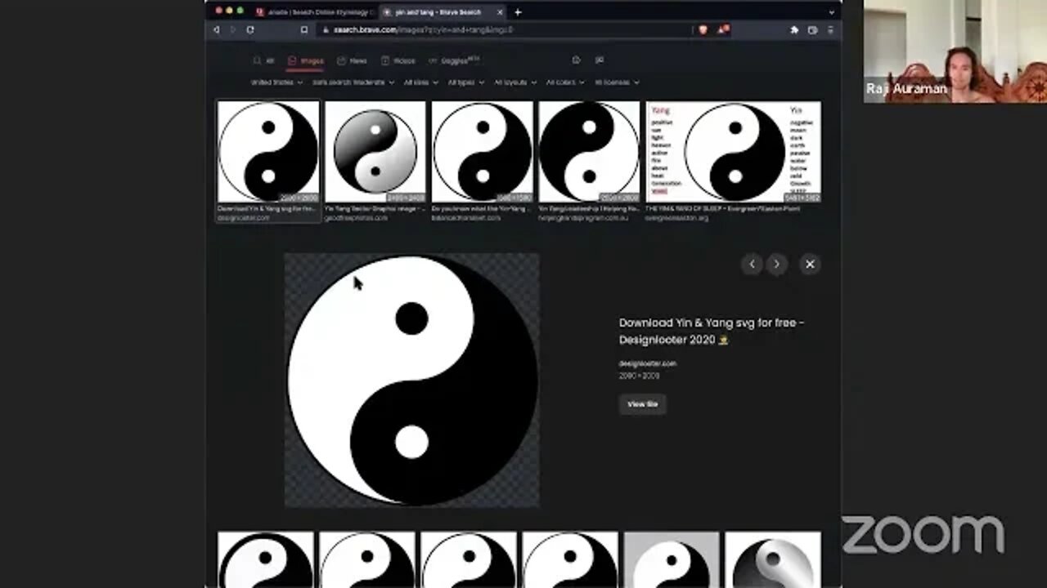Open the News search tab

353,60
